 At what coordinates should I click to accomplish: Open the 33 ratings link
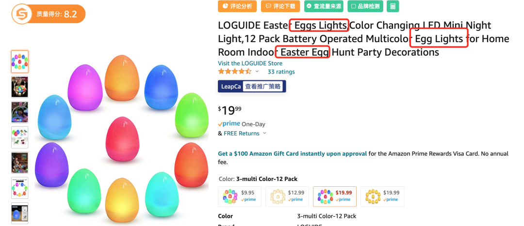(281, 72)
